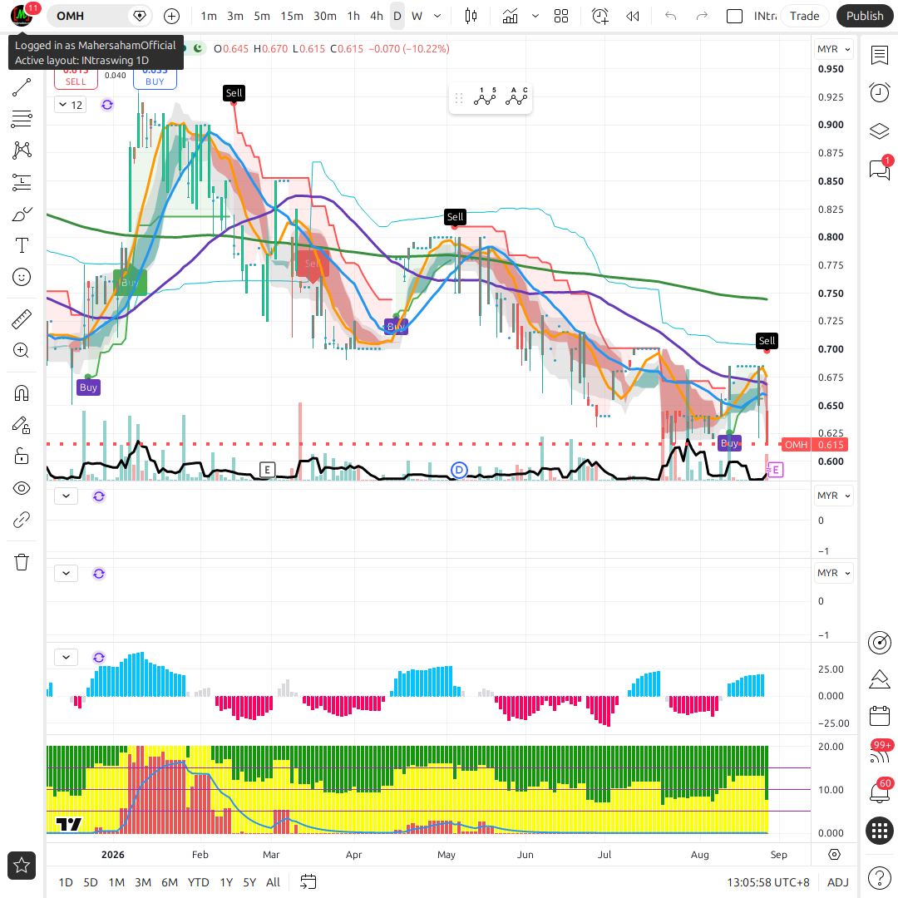Open the Alerts clock icon in sidebar
This screenshot has width=898, height=898.
pos(879,92)
